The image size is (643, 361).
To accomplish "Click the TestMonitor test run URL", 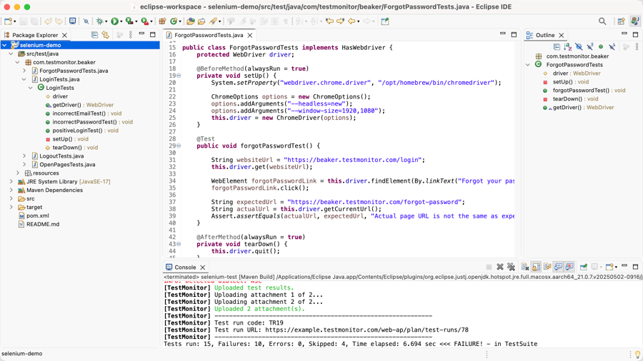I will click(x=367, y=330).
